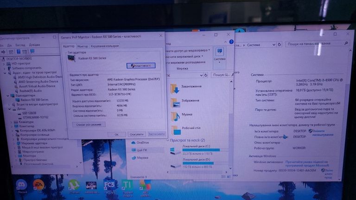Select Radeon RX 580 Series in device tree
356x200 pixels.
pyautogui.click(x=34, y=100)
